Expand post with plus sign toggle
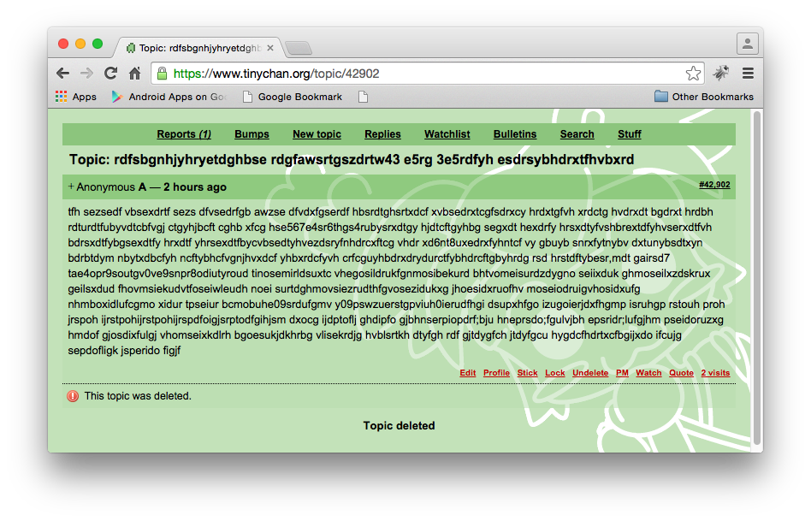Screen dimensions: 811x521 (71, 186)
